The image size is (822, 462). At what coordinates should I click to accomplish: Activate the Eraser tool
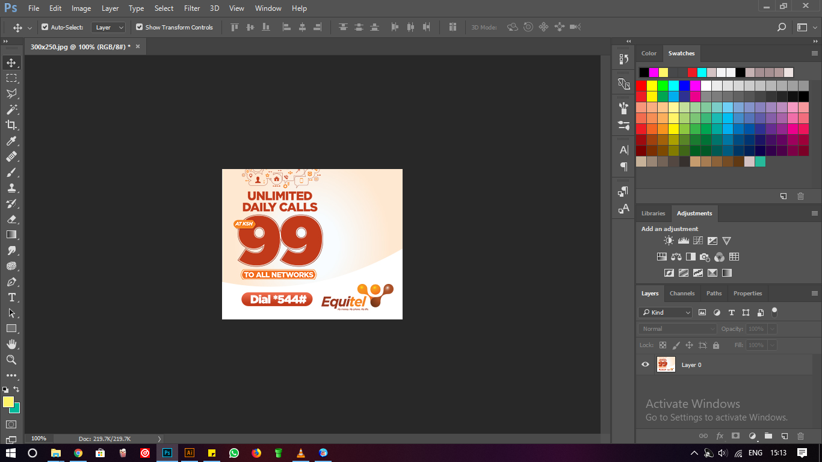pyautogui.click(x=11, y=219)
